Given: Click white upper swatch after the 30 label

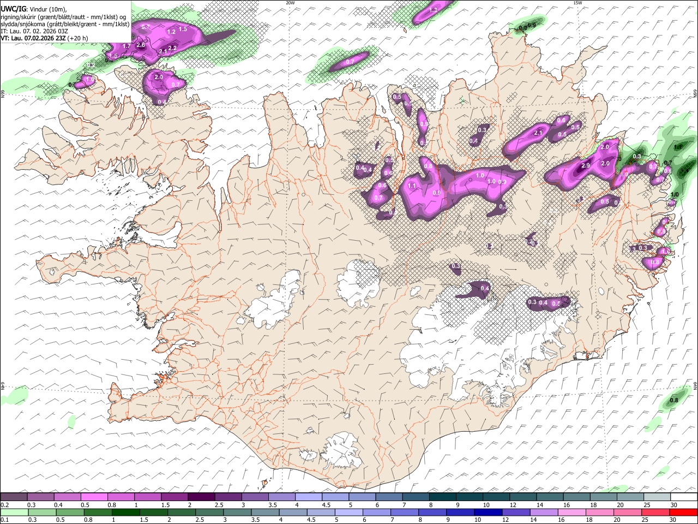Looking at the screenshot, I should 684,497.
